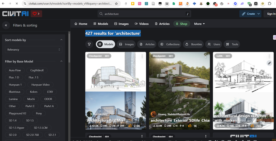
Task: Open the Shop navigation tab
Action: point(182,24)
